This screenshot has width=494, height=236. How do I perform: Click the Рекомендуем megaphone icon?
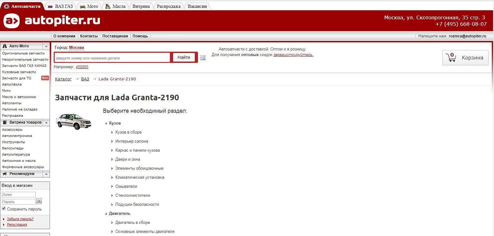(x=5, y=174)
